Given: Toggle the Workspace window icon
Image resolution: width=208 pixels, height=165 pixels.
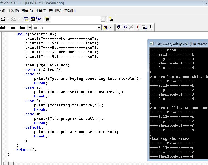Looking at the screenshot, I should (26, 19).
